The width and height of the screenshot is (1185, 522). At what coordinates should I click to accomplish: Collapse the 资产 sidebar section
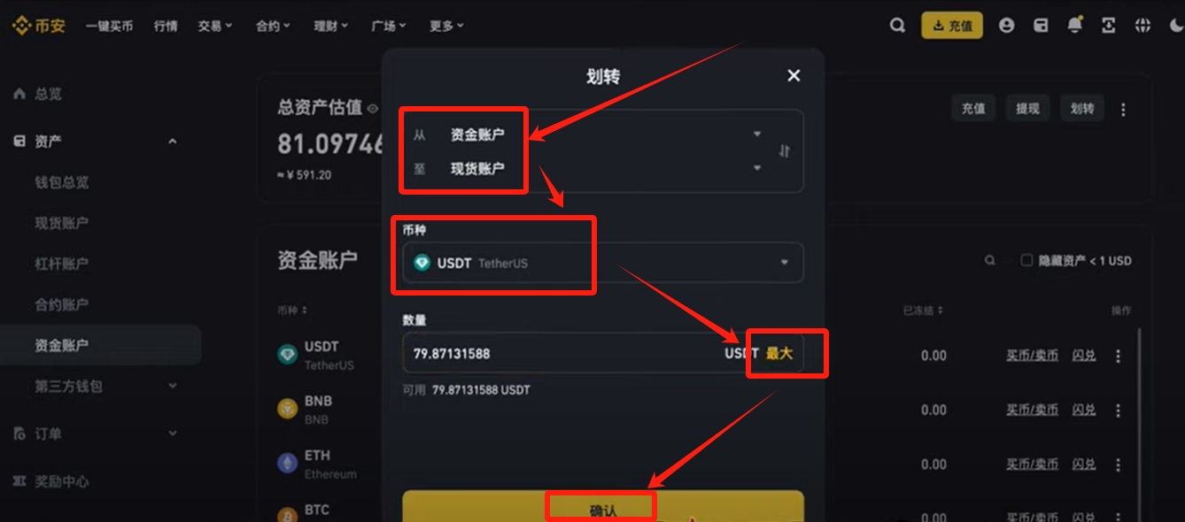[x=173, y=141]
